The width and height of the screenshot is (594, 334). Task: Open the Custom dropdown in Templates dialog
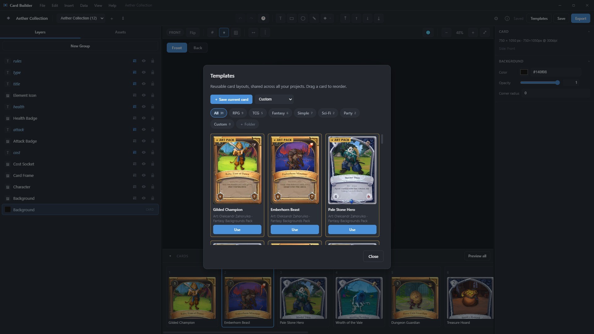(274, 99)
